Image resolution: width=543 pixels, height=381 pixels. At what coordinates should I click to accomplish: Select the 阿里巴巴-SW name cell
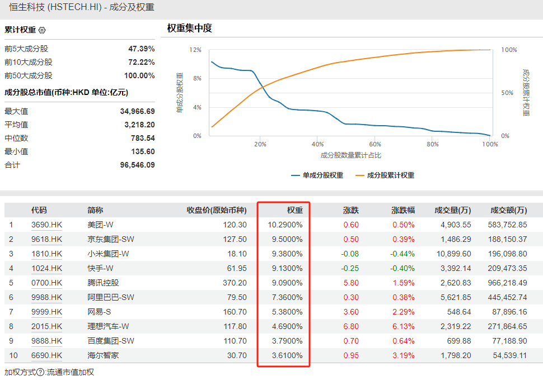coord(111,297)
